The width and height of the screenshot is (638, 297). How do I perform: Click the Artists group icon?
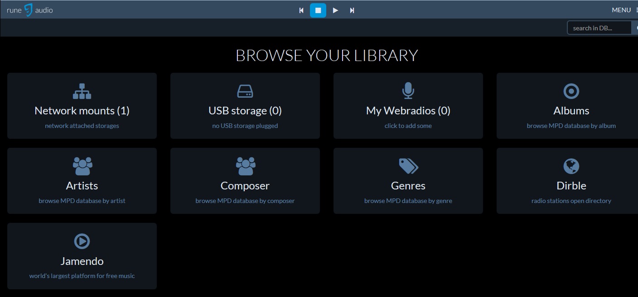(x=82, y=166)
